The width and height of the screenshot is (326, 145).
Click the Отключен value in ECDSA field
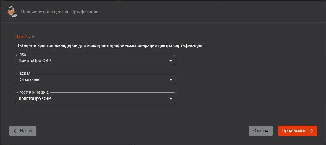[30, 79]
